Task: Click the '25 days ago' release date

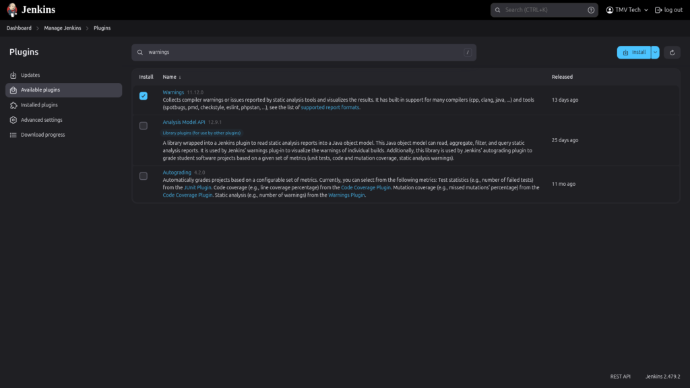Action: tap(565, 140)
